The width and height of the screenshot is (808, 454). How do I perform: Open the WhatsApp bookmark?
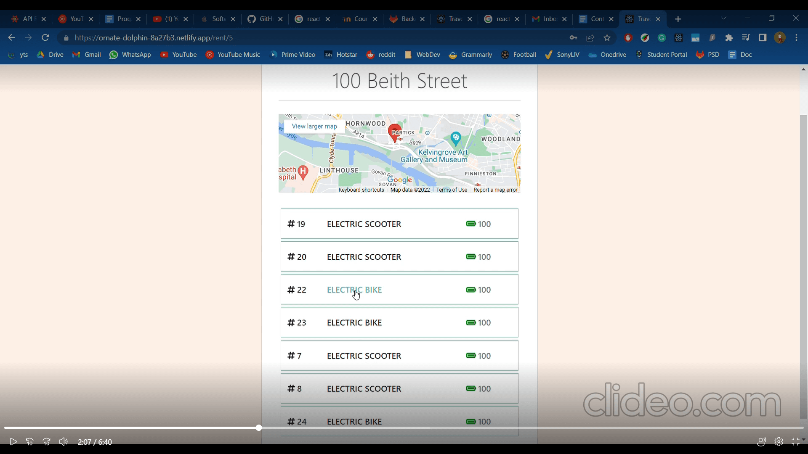tap(130, 55)
